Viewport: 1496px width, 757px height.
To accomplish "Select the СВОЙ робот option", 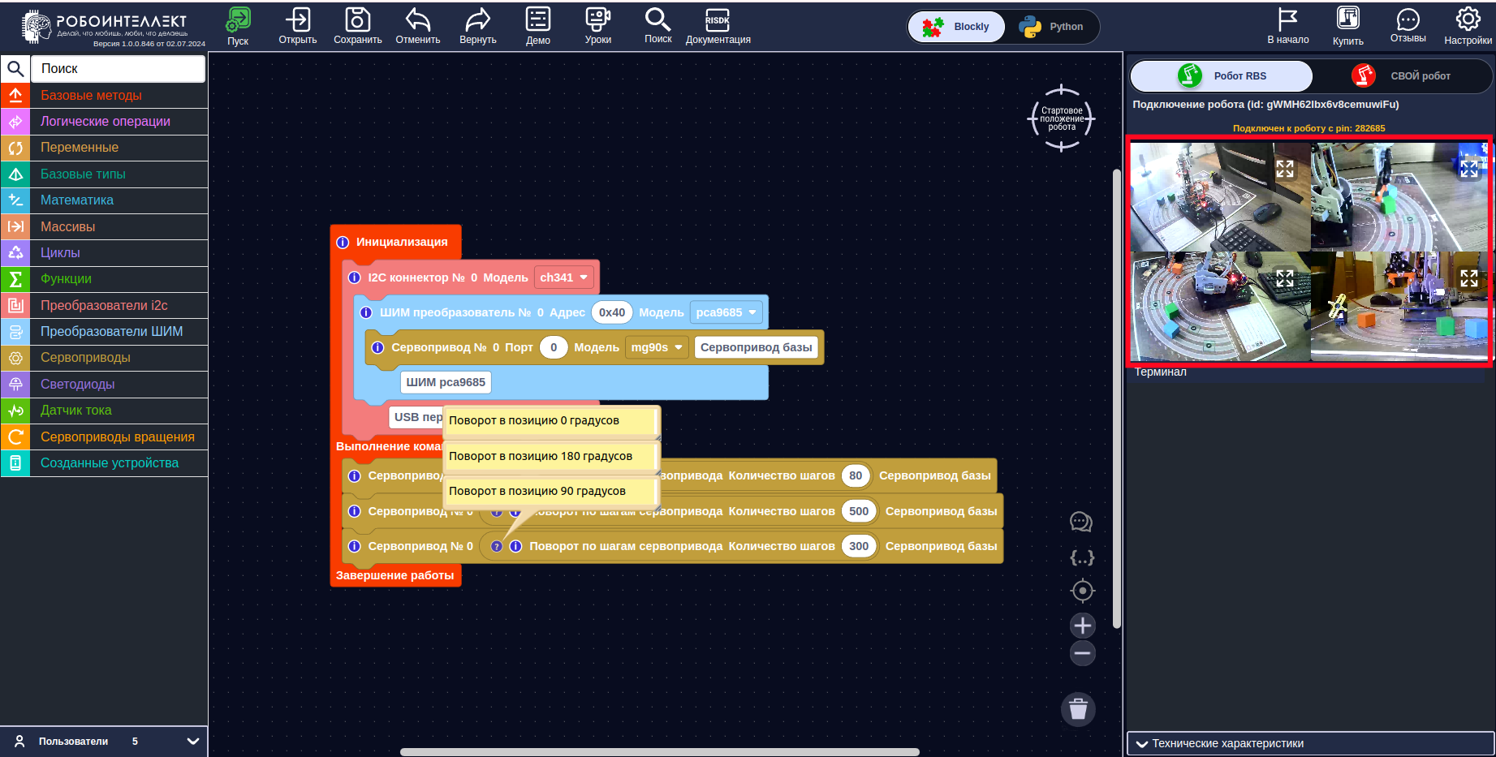I will click(x=1402, y=75).
